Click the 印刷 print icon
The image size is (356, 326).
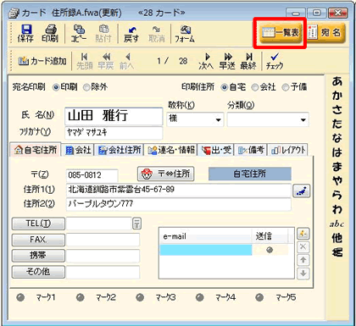pyautogui.click(x=50, y=34)
